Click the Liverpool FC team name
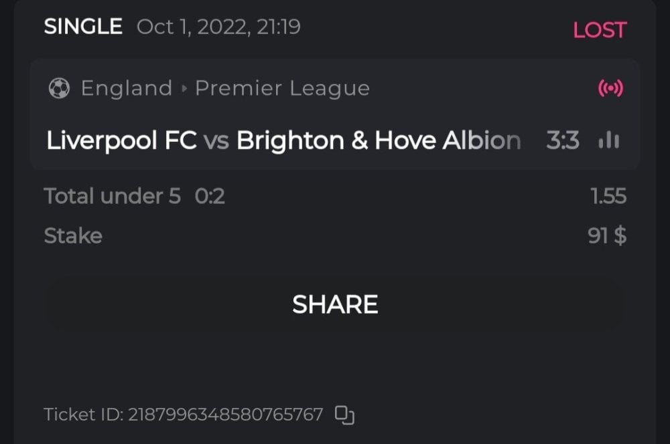The width and height of the screenshot is (670, 444). [121, 140]
